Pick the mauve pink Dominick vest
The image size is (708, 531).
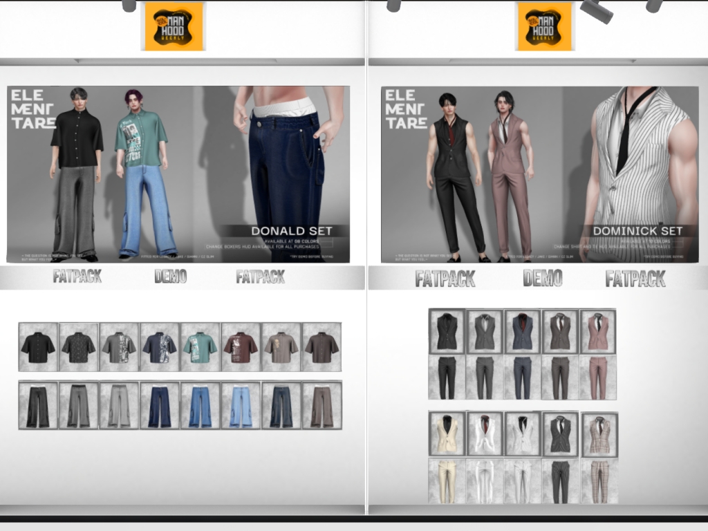(598, 331)
